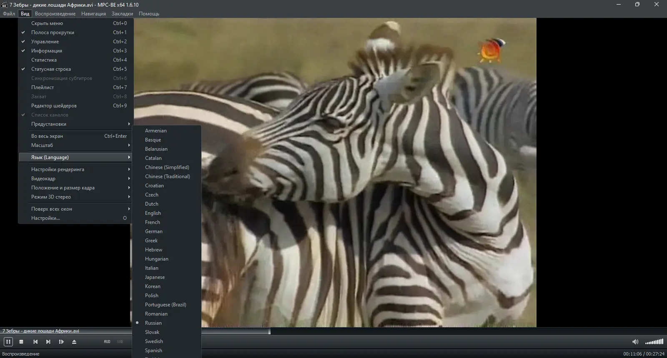Click the seek bar timeline
Image resolution: width=667 pixels, height=358 pixels.
(x=333, y=331)
